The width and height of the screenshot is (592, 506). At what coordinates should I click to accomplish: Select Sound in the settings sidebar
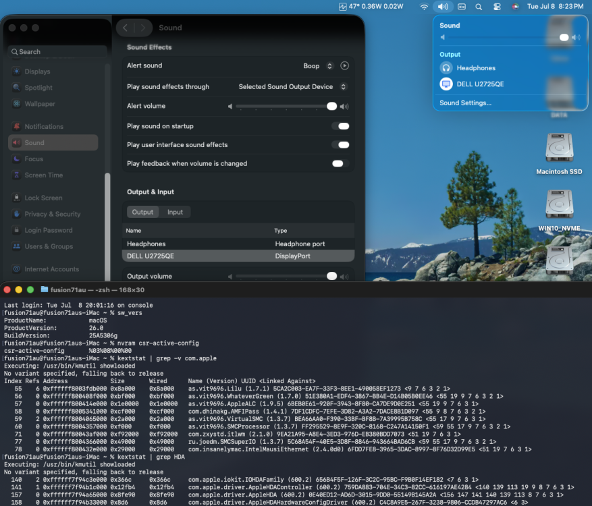tap(53, 142)
